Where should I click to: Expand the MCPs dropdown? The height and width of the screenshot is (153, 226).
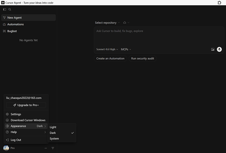coord(126,49)
